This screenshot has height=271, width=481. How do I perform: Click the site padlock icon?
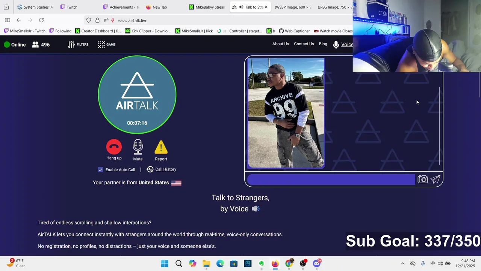(97, 20)
